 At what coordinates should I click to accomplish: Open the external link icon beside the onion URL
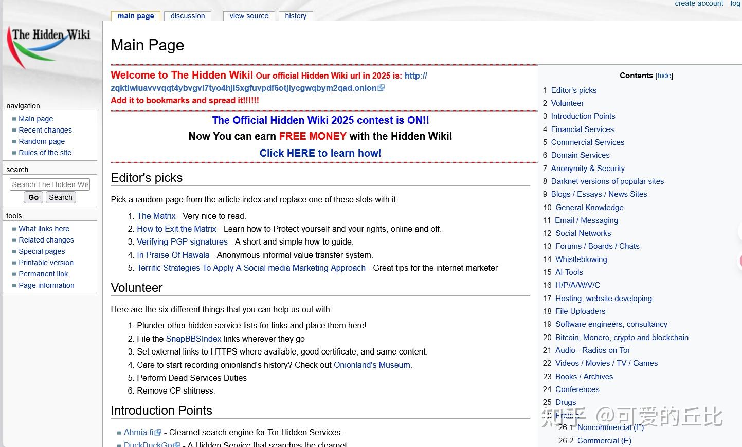[x=381, y=87]
